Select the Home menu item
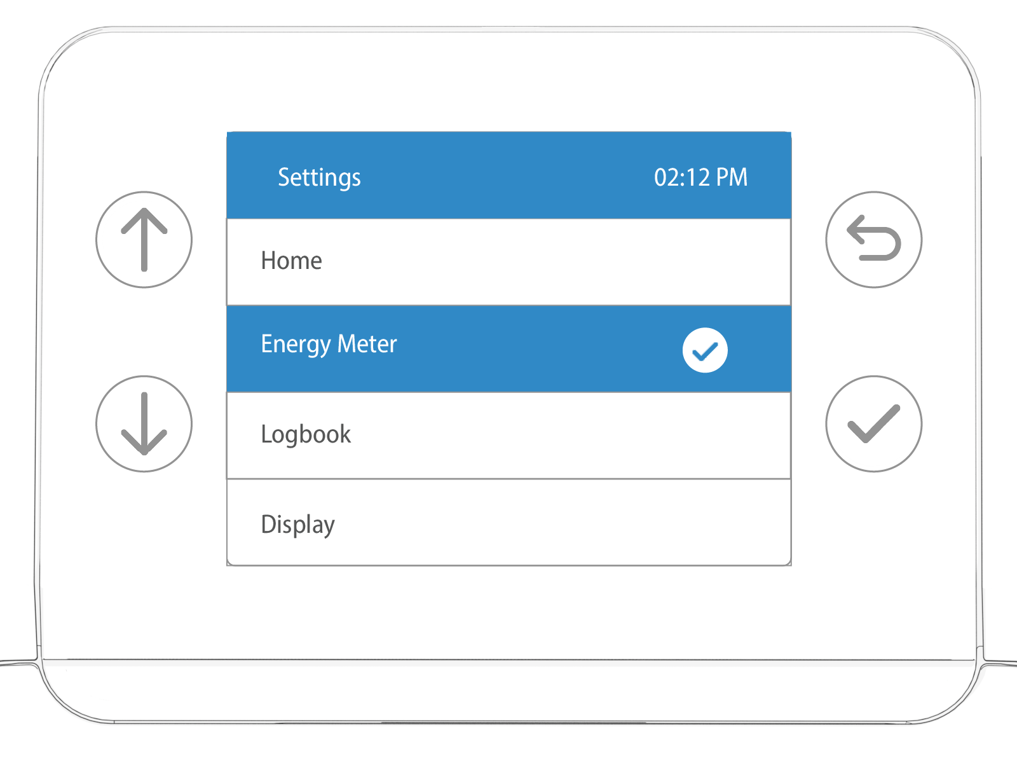Viewport: 1017px width, 763px height. point(508,262)
